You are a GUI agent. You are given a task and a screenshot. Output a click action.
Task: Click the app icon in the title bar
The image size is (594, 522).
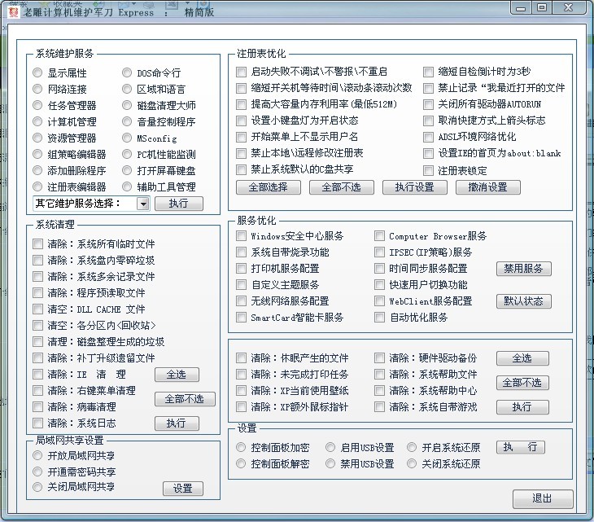(x=13, y=13)
